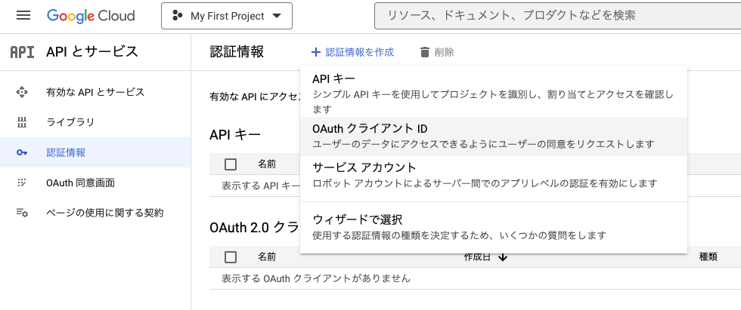The image size is (741, 310).
Task: Choose OAuth クライアント ID from the menu
Action: (493, 137)
